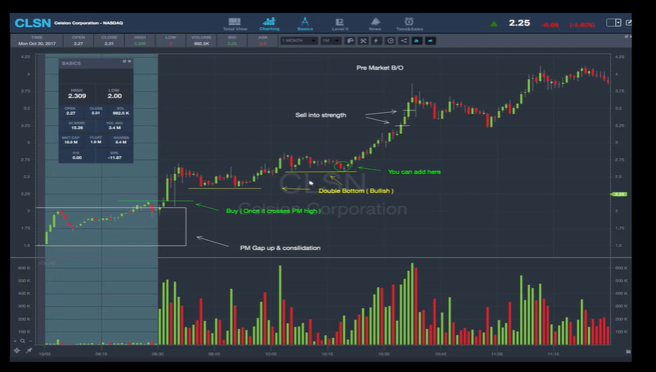Click the 09:45 time axis label
Screen dimensions: 656x372
coord(214,354)
